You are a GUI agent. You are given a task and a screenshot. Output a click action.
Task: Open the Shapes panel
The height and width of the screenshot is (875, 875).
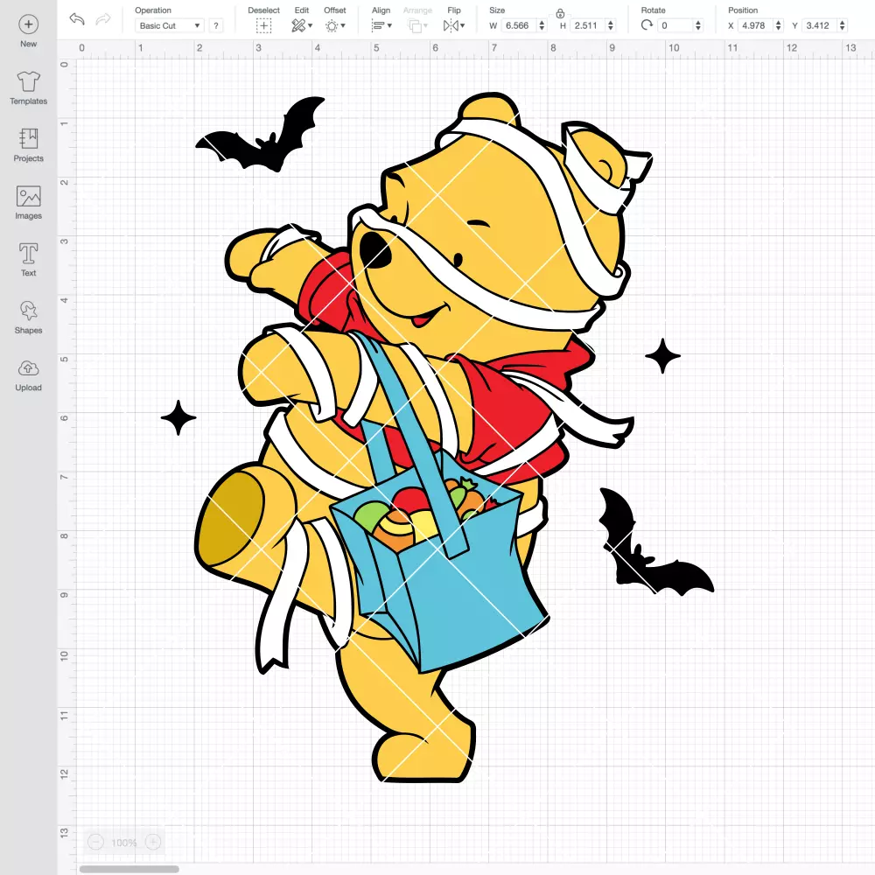click(x=29, y=317)
